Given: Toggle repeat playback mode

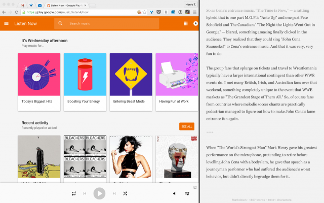Looking at the screenshot, I should click(x=74, y=193).
